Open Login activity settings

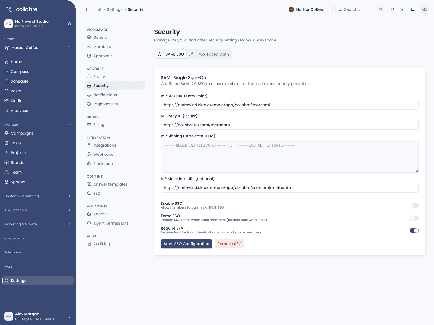115,104
